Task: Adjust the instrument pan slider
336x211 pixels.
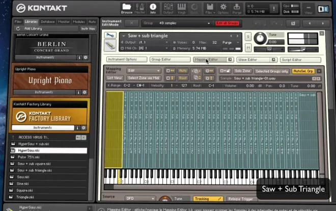Action: point(269,50)
